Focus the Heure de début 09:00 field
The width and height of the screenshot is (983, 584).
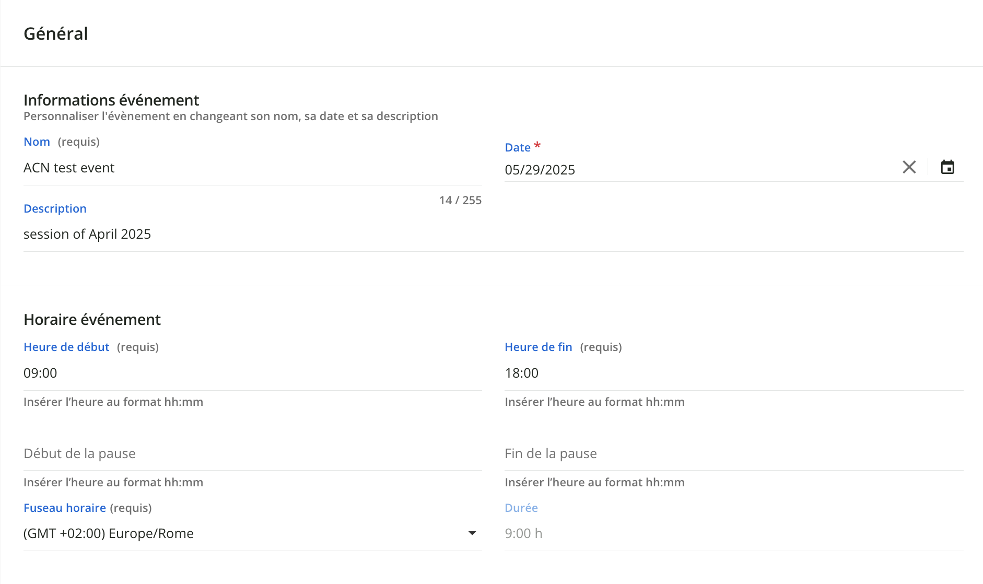click(252, 373)
